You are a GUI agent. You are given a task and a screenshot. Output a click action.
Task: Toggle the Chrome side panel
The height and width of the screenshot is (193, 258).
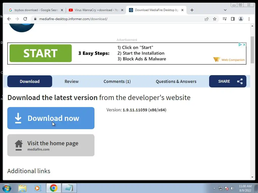point(233,19)
